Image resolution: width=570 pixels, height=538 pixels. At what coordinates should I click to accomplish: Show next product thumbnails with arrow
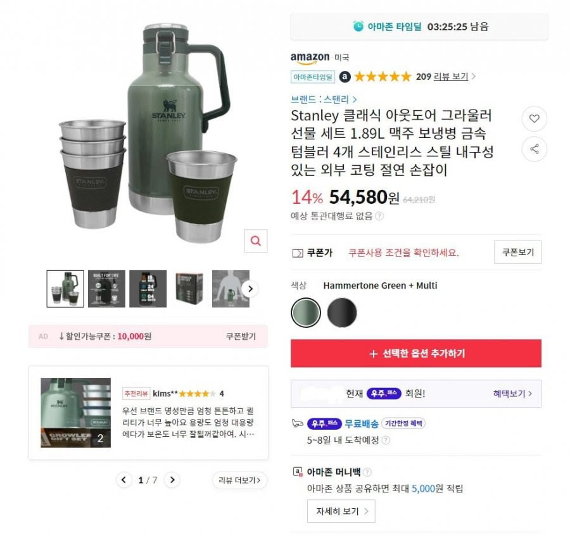pyautogui.click(x=250, y=289)
